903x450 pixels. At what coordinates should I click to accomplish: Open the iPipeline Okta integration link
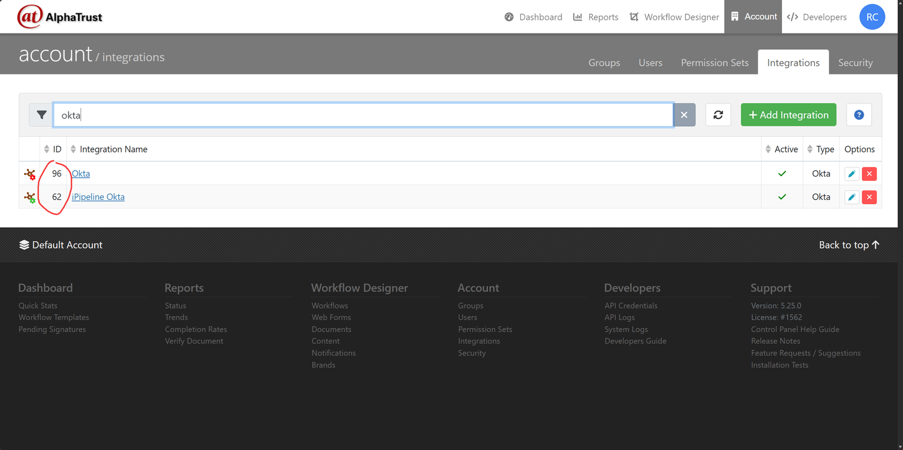pos(98,197)
